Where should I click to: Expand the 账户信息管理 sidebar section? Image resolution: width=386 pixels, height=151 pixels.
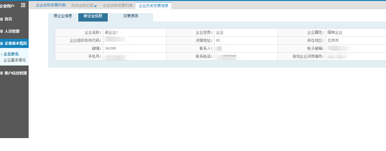(x=16, y=73)
